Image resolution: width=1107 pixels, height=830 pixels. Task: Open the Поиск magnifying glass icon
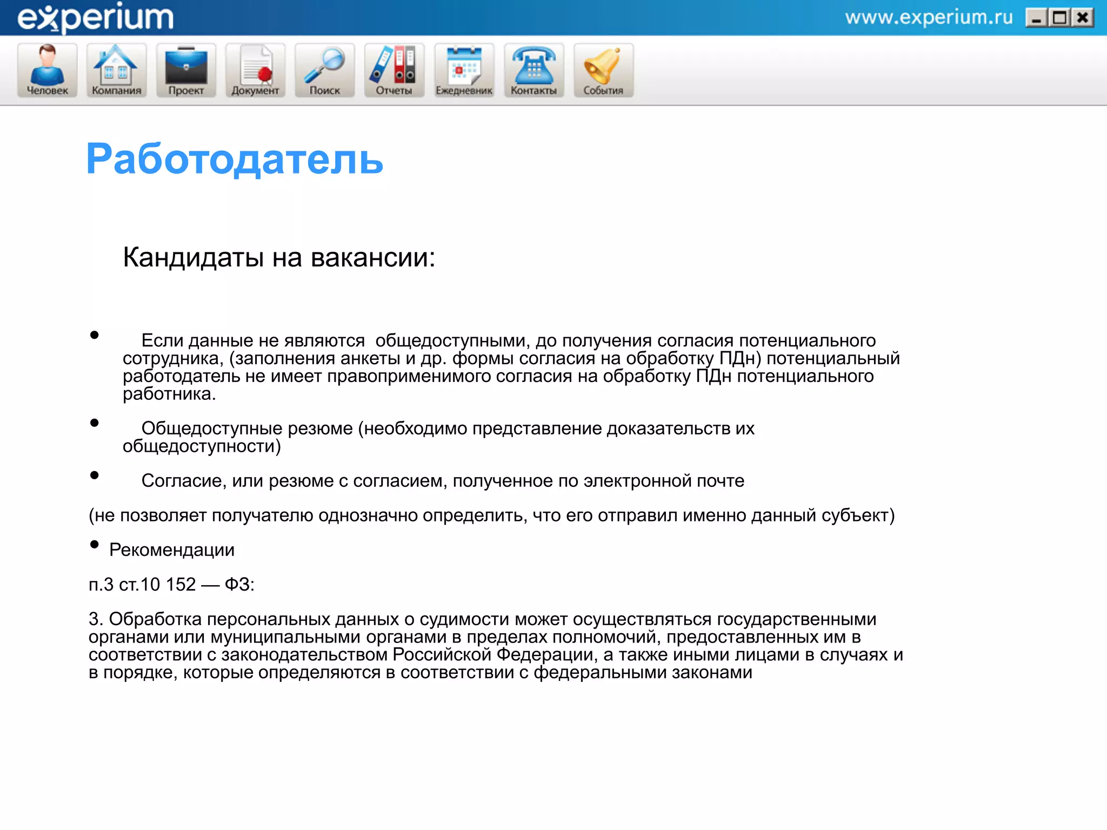(325, 70)
